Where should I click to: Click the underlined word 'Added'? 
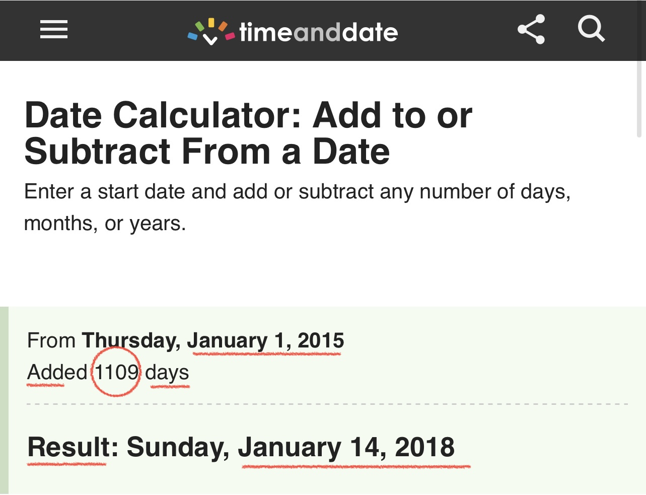click(57, 373)
